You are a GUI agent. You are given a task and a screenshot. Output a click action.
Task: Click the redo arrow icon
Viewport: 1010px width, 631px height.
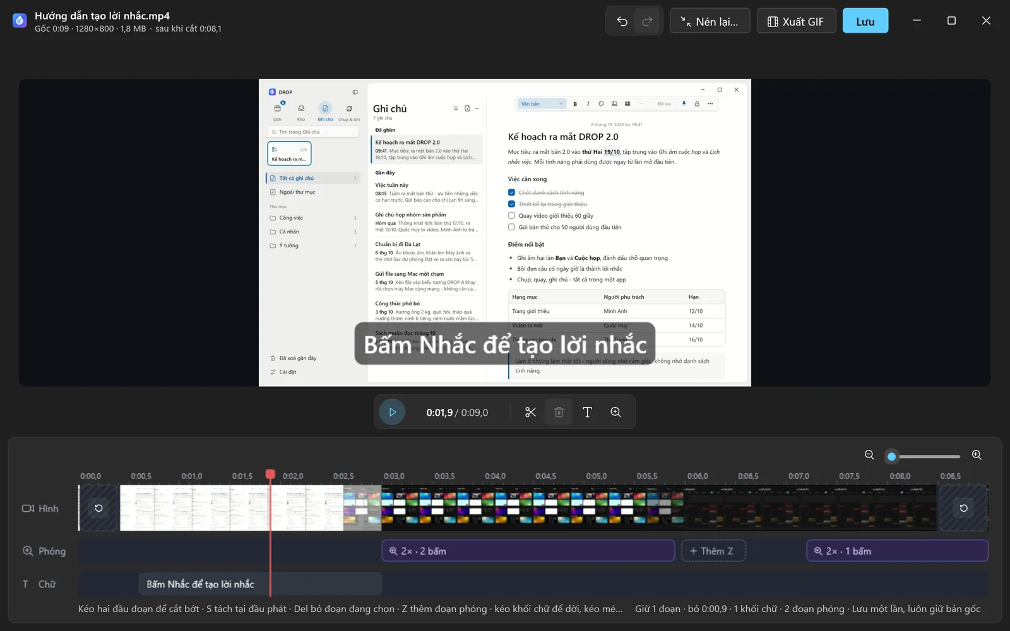(647, 21)
